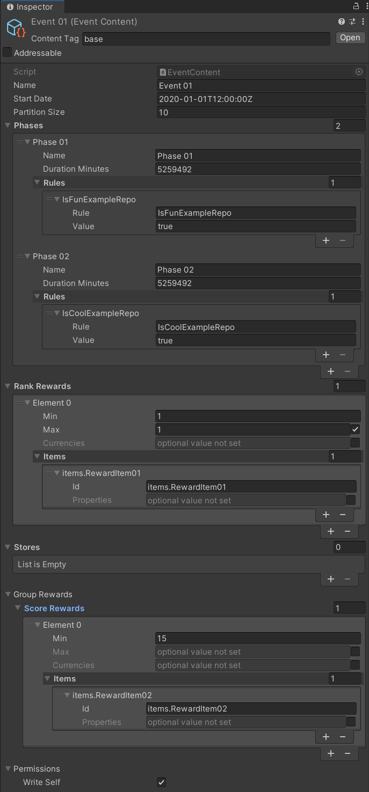The image size is (369, 792).
Task: Enable the Addressable checkbox
Action: [8, 53]
